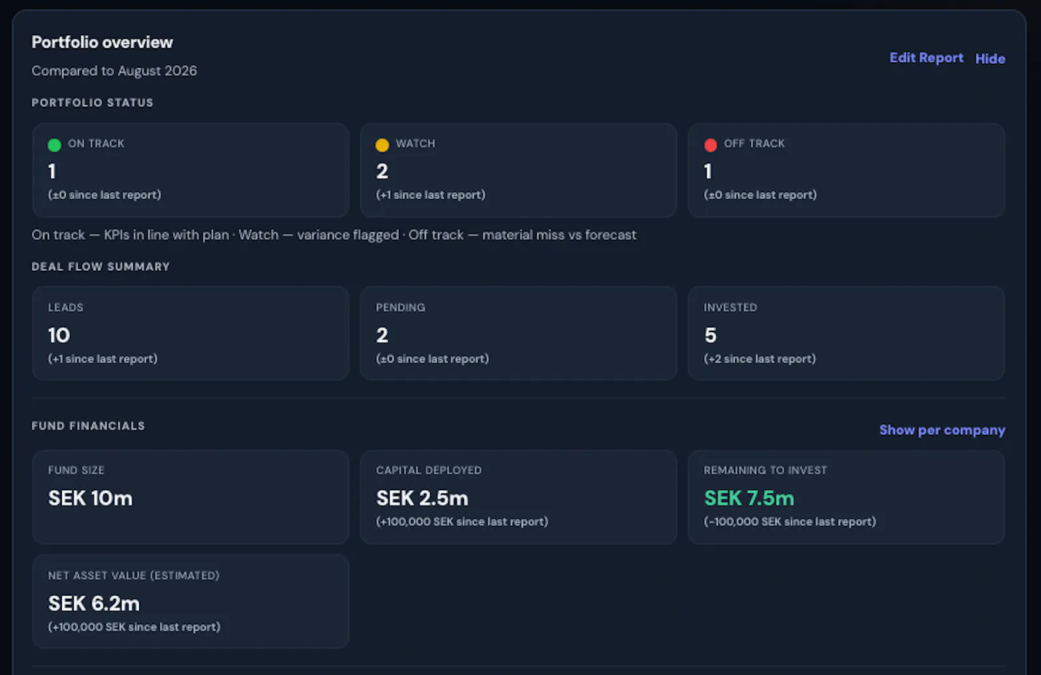
Task: Click Remaining to Invest −100,000 SEK note
Action: click(x=790, y=521)
